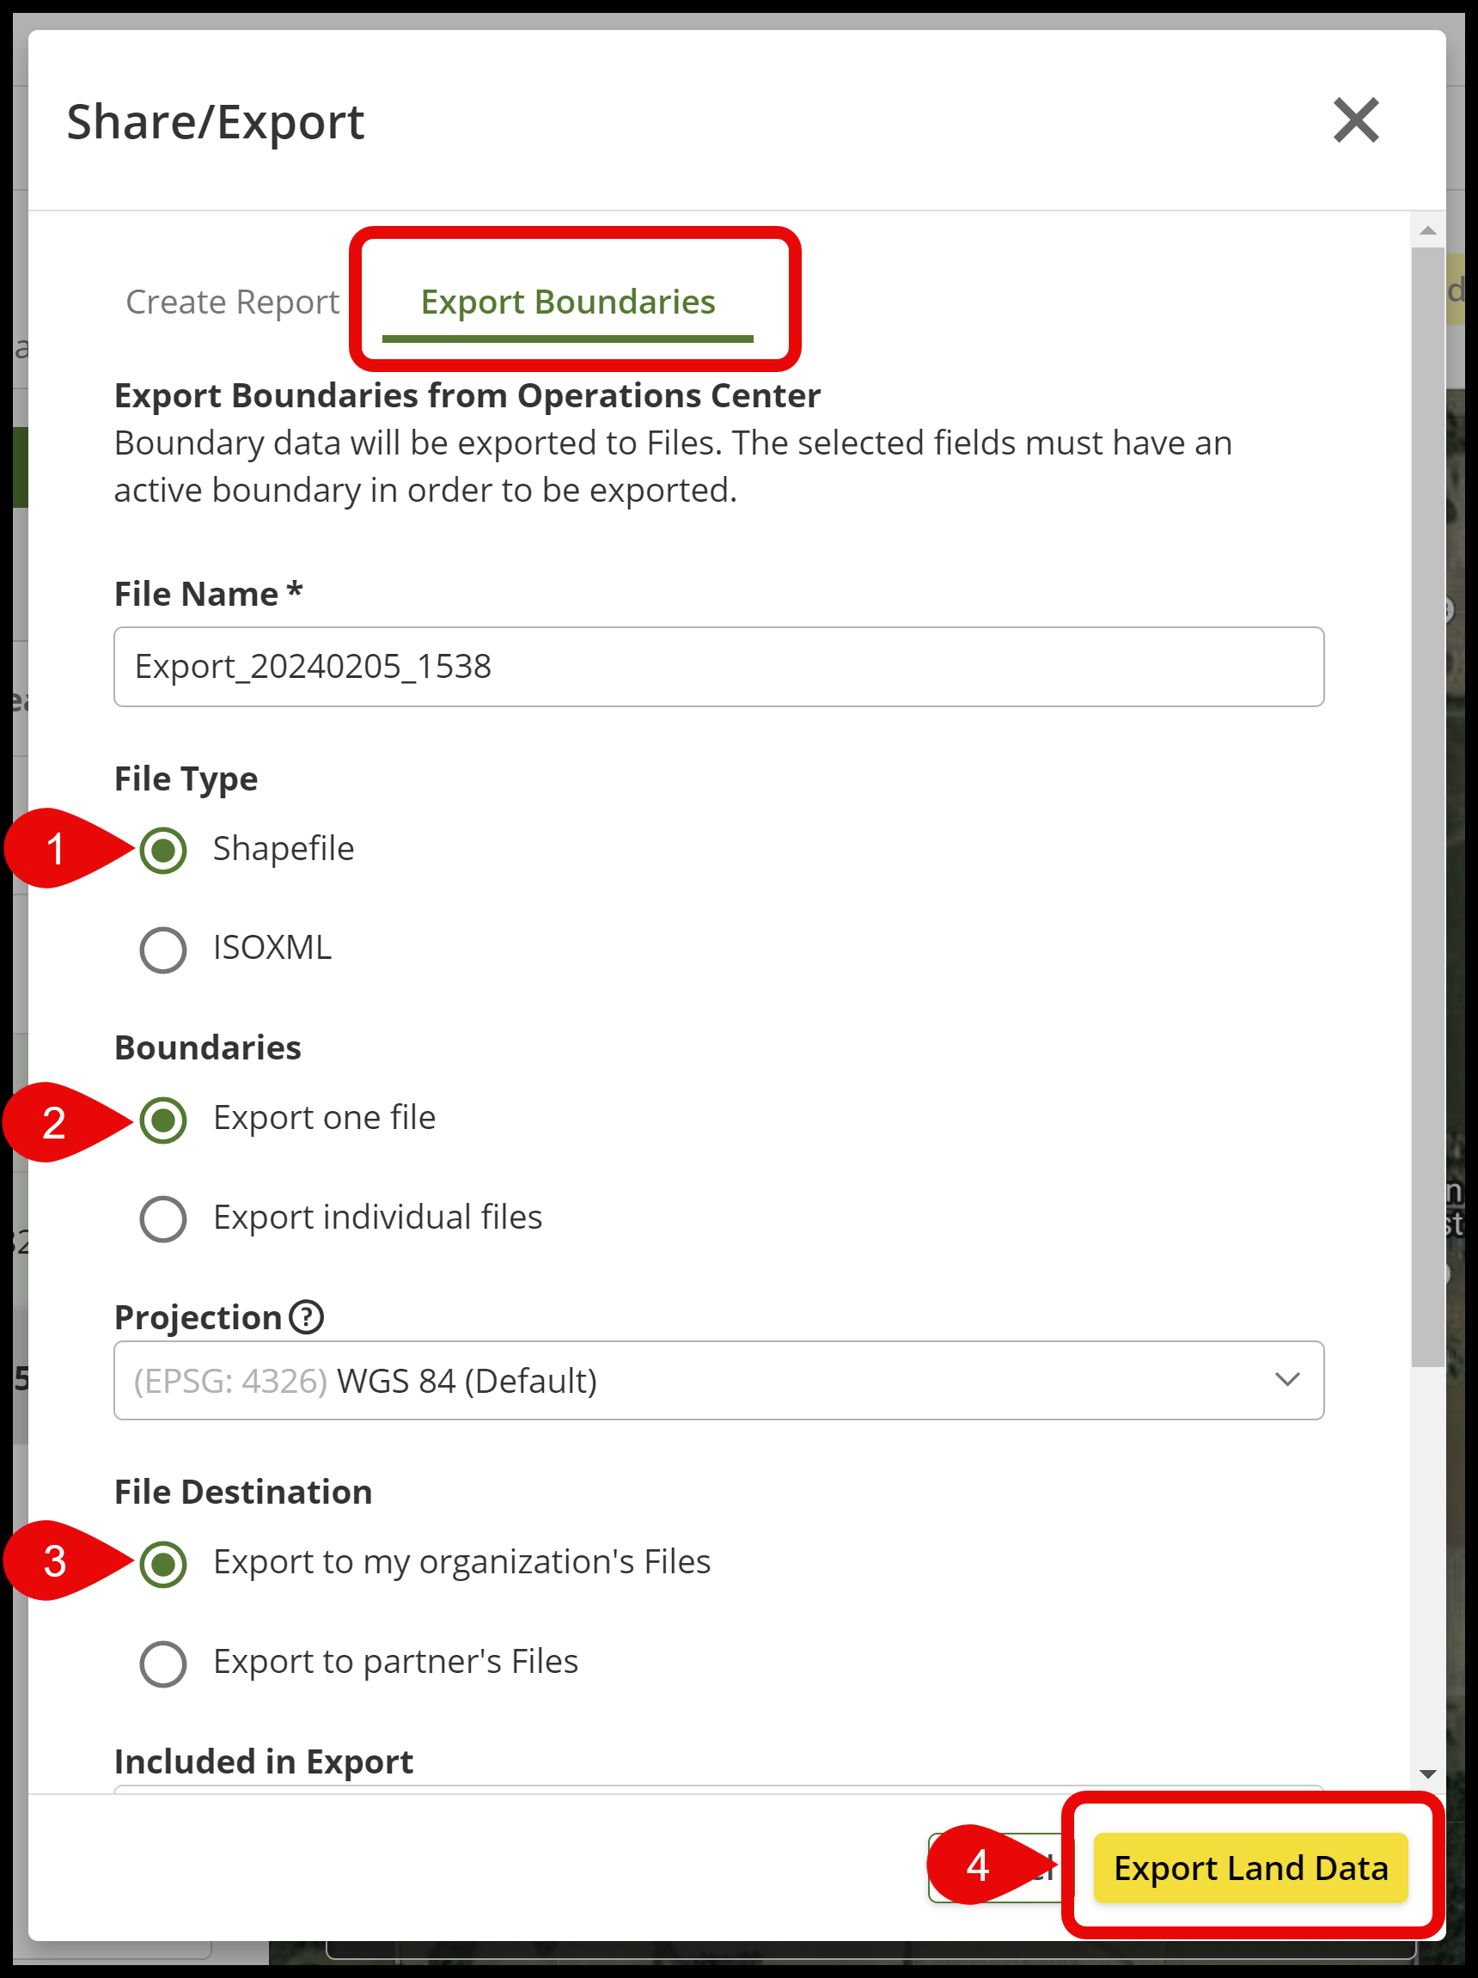This screenshot has width=1478, height=1978.
Task: Click the dialog scrollbar thumb
Action: (x=1428, y=808)
